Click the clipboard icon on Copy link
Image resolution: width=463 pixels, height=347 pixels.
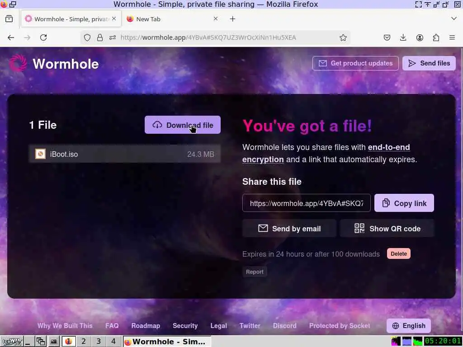pyautogui.click(x=386, y=203)
